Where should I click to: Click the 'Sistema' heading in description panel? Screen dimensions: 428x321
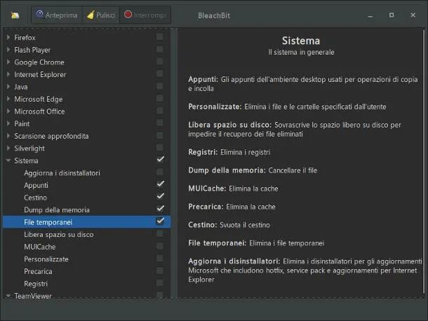301,41
